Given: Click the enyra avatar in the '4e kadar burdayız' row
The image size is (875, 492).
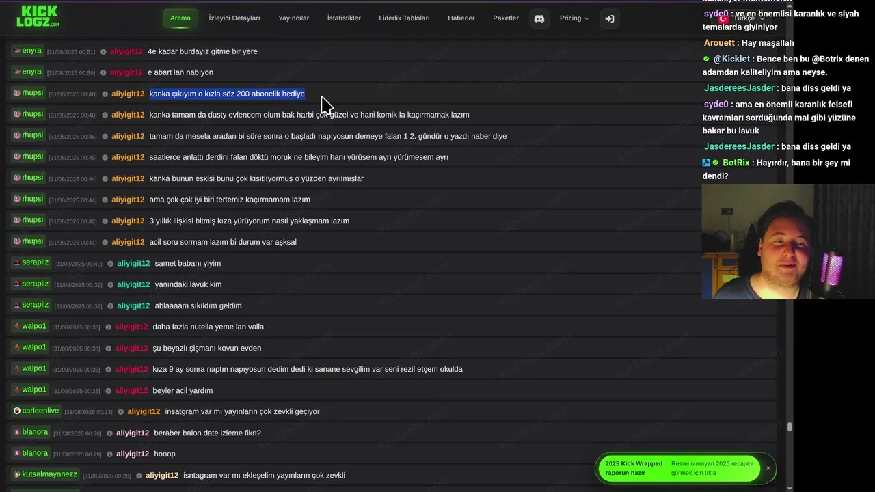Looking at the screenshot, I should coord(17,51).
